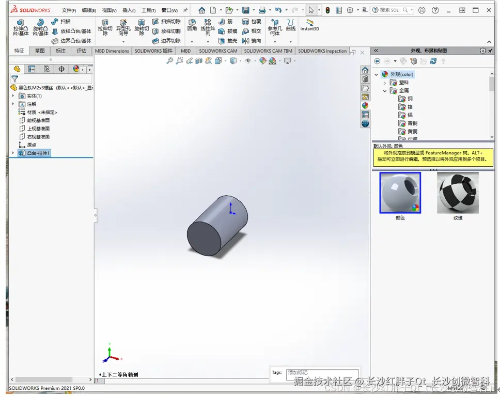Image resolution: width=500 pixels, height=397 pixels.
Task: Expand the 注解 annotations node
Action: pyautogui.click(x=13, y=104)
